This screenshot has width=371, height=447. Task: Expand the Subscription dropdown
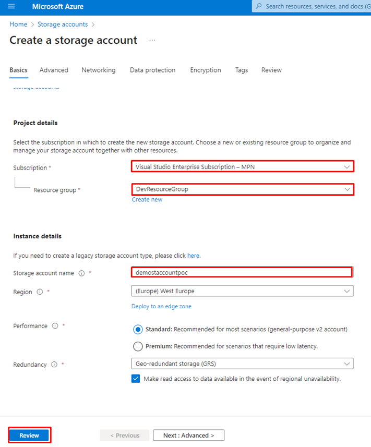[x=242, y=166]
